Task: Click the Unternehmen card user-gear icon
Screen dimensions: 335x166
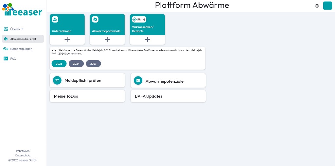Action: pyautogui.click(x=55, y=19)
